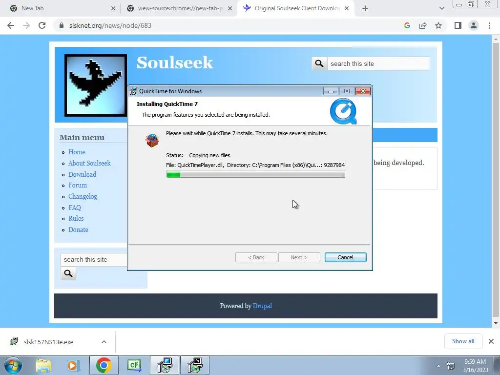The width and height of the screenshot is (500, 375).
Task: Switch to the view-source tab
Action: (180, 8)
